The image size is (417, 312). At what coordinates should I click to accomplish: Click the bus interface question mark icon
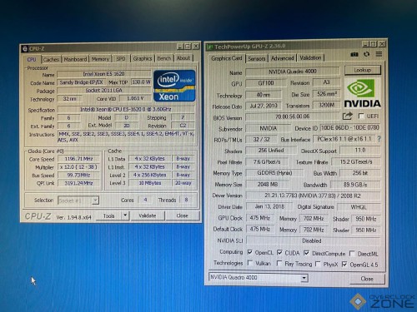[x=379, y=139]
